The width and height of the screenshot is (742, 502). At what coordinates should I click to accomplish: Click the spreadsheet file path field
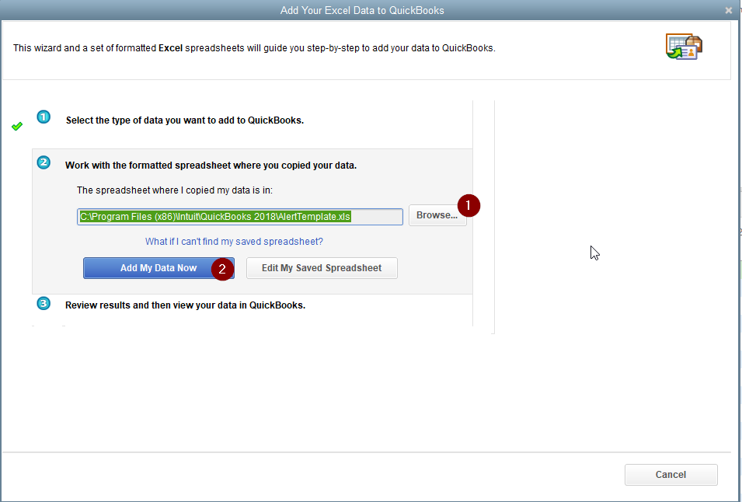point(240,217)
